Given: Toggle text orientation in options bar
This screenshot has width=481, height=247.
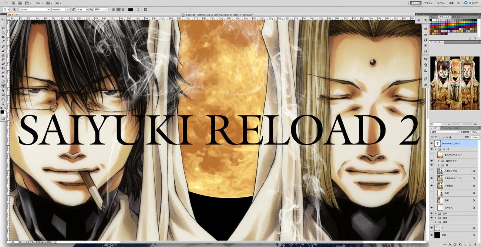Looking at the screenshot, I should [x=14, y=9].
